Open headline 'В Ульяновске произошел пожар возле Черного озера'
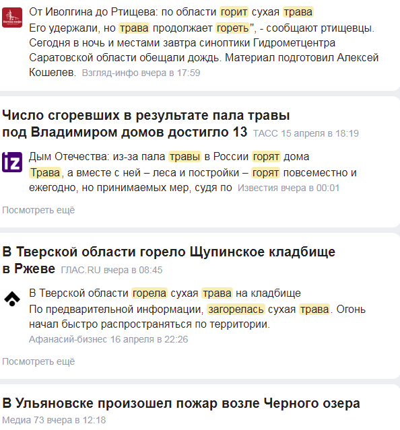The image size is (400, 430). [181, 403]
